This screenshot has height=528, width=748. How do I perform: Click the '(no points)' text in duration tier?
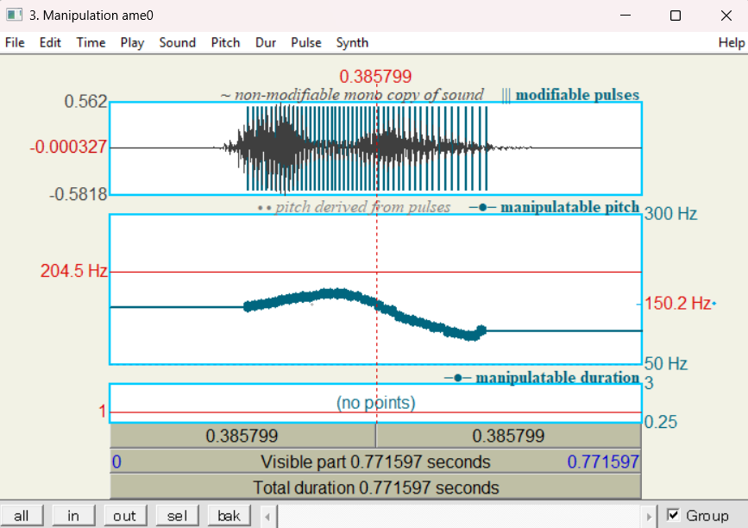(376, 403)
